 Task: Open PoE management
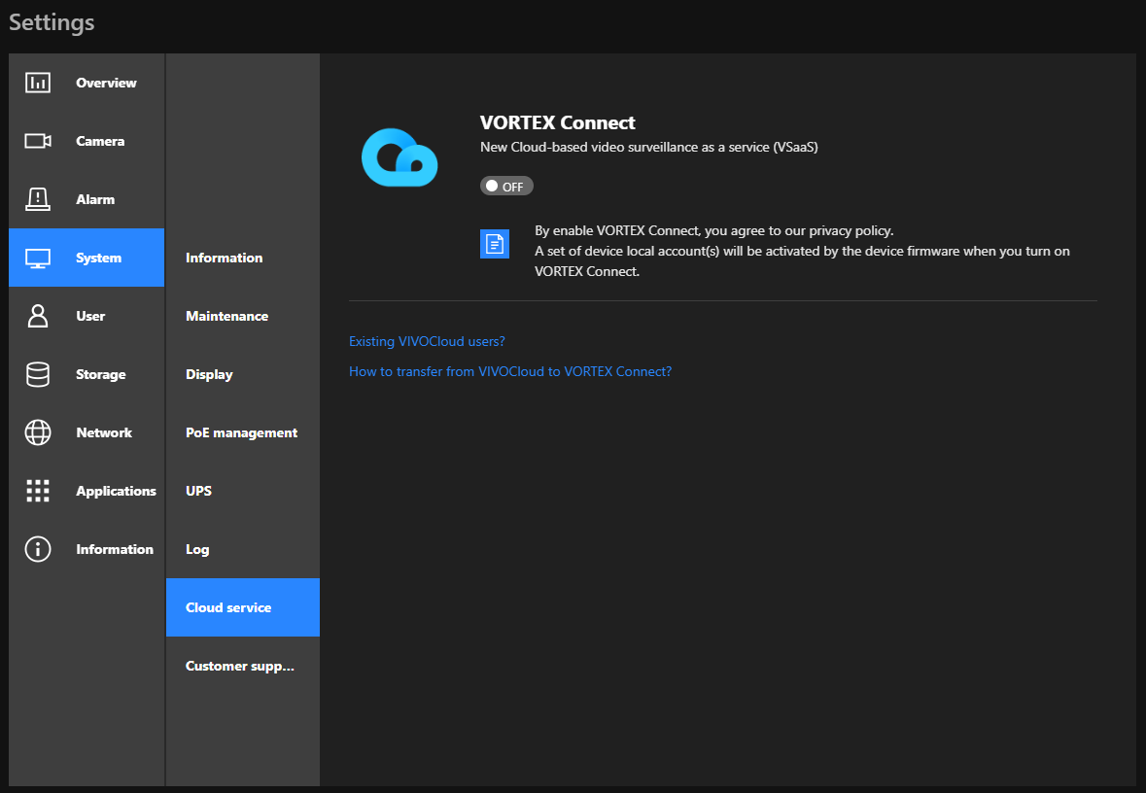(241, 432)
